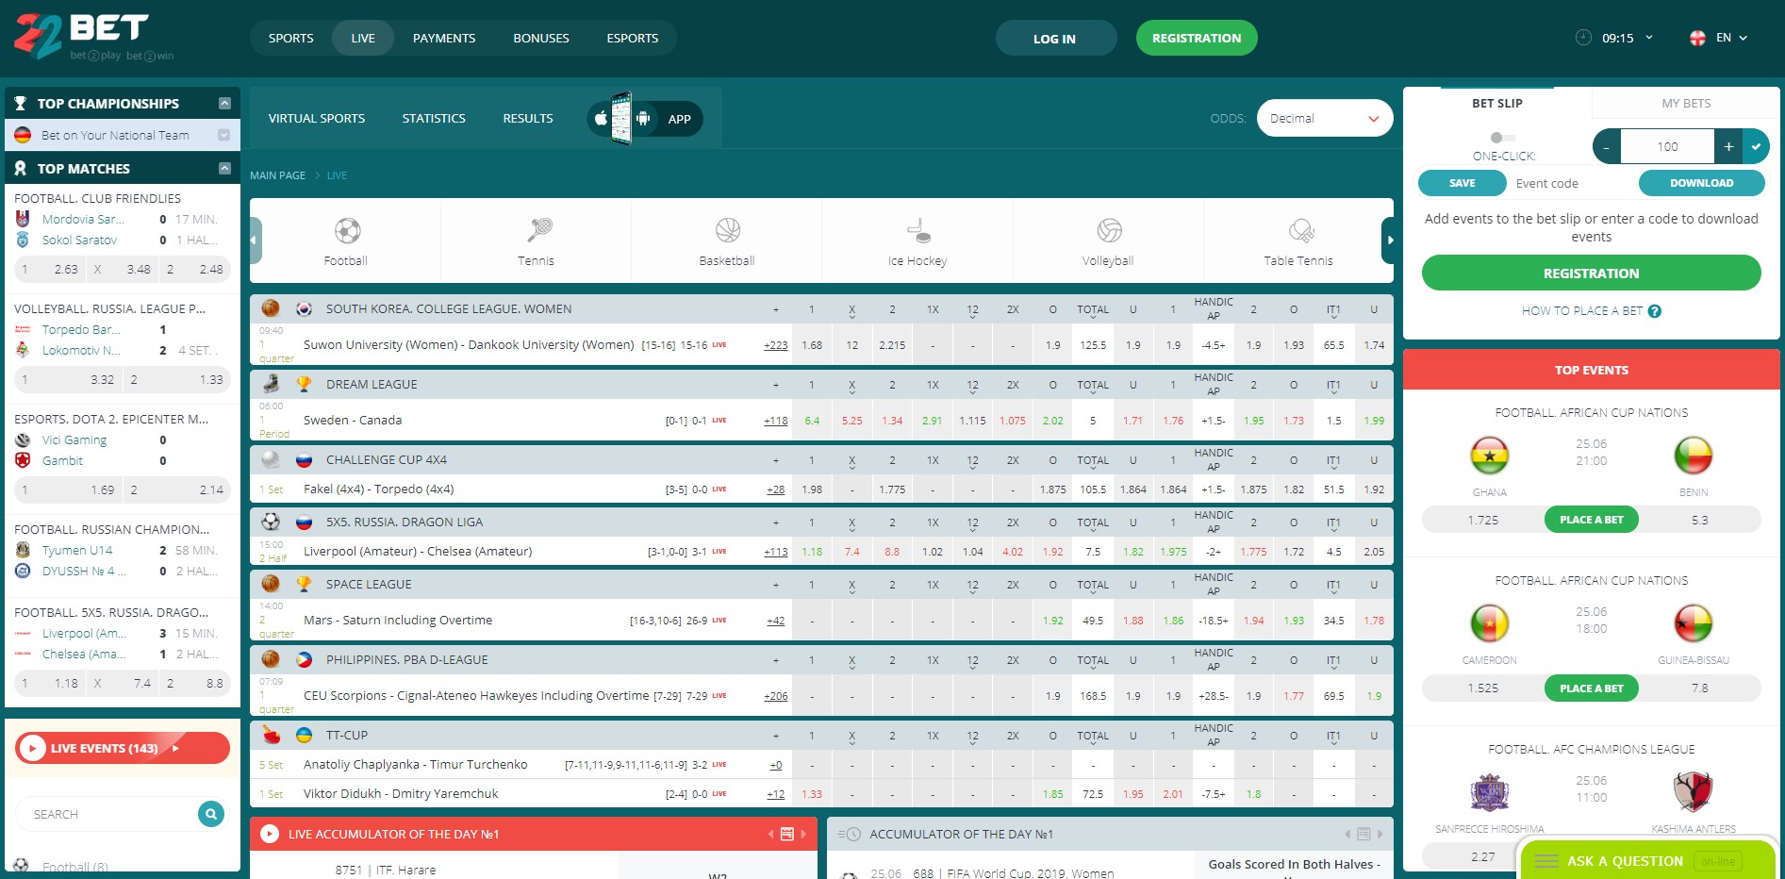The image size is (1785, 879).
Task: Place a bet on Ghana vs Benin
Action: (1592, 520)
